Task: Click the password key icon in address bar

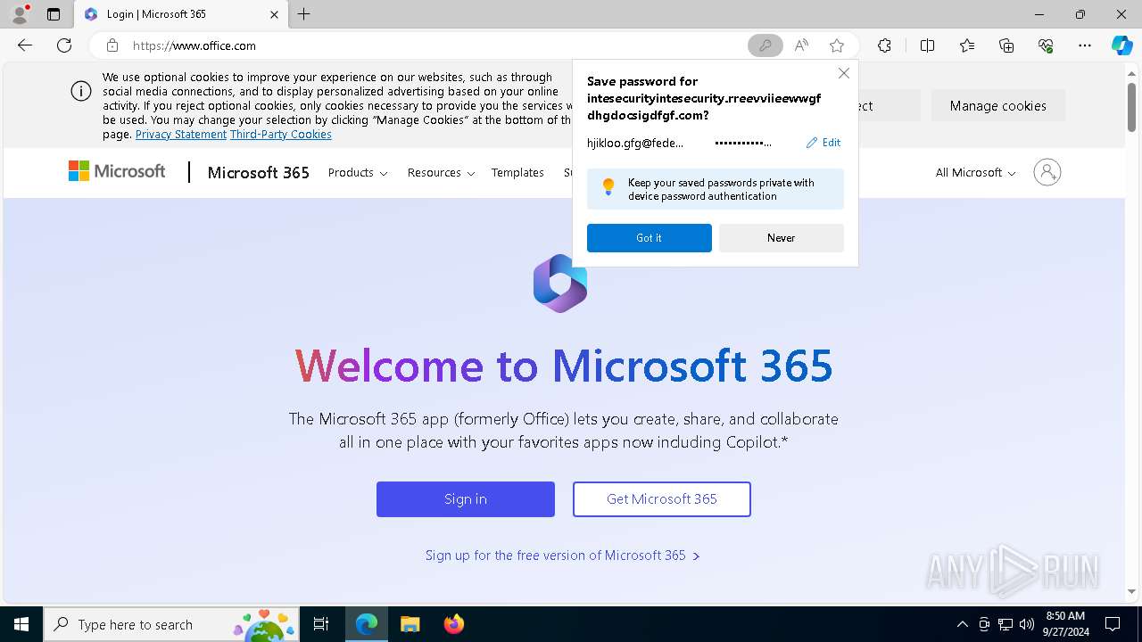Action: tap(765, 45)
